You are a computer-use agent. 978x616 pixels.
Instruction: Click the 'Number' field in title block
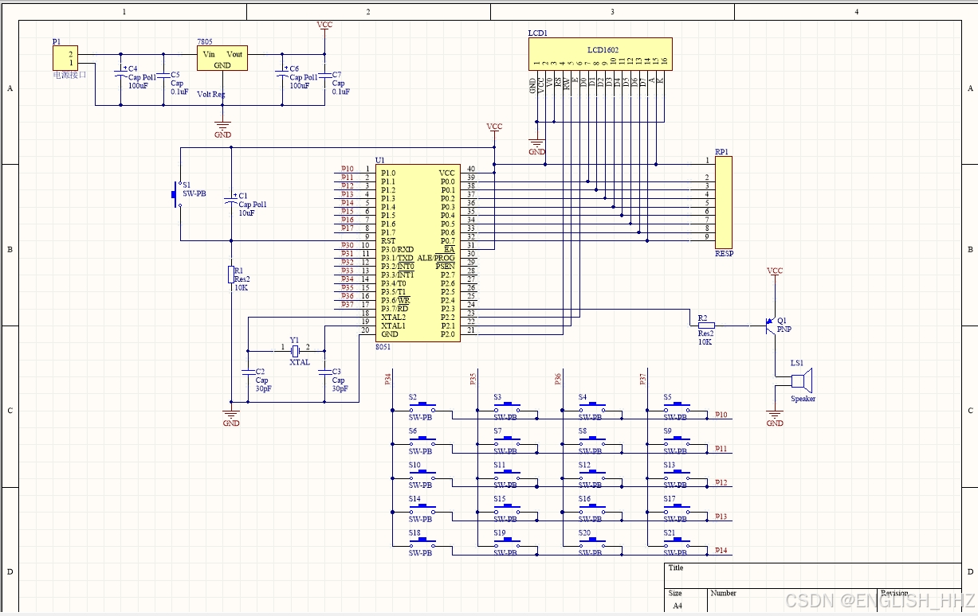pos(724,593)
